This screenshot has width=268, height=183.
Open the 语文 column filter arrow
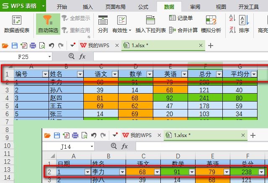point(114,74)
